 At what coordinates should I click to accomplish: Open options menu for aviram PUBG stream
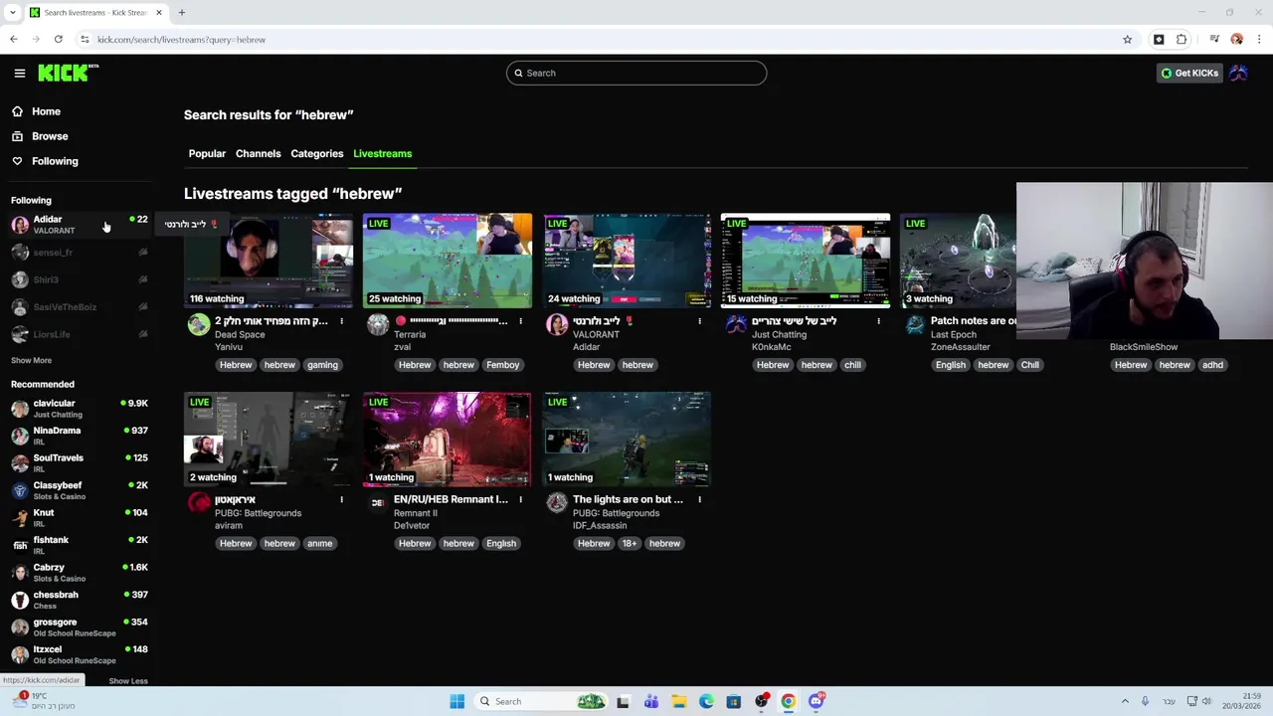click(x=341, y=500)
